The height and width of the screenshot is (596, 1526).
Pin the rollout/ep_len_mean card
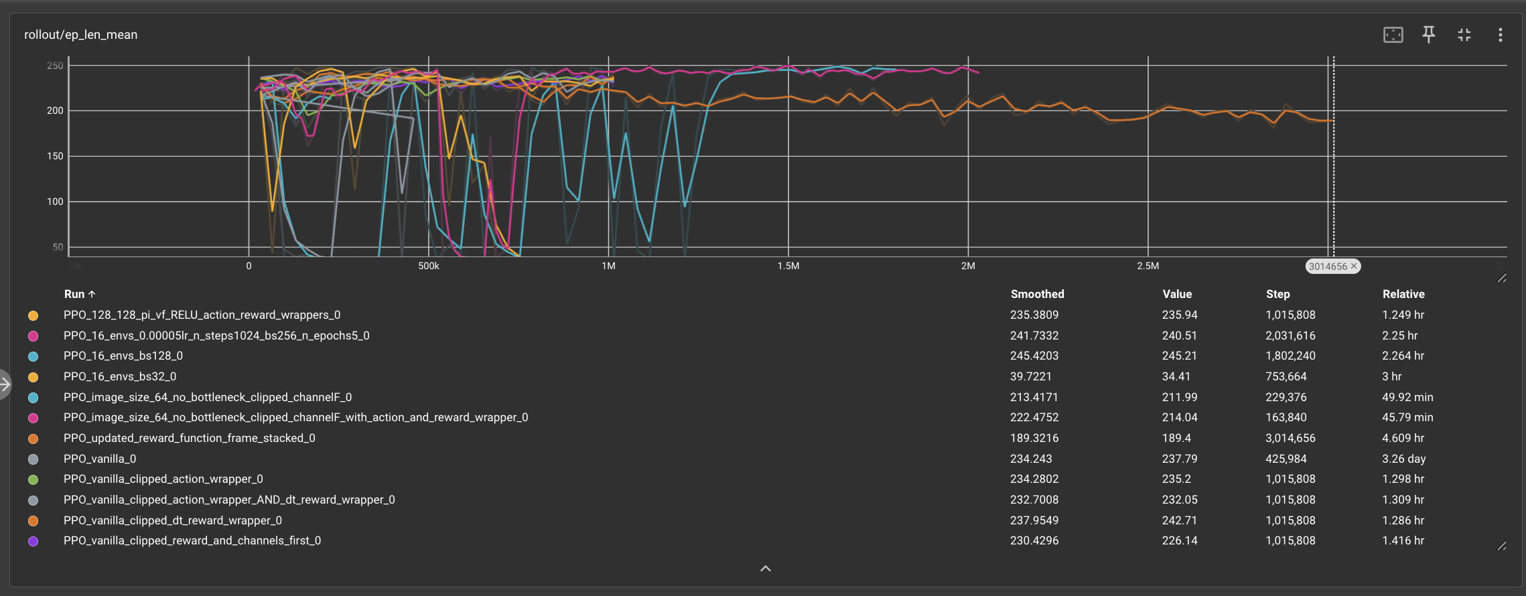pyautogui.click(x=1428, y=35)
